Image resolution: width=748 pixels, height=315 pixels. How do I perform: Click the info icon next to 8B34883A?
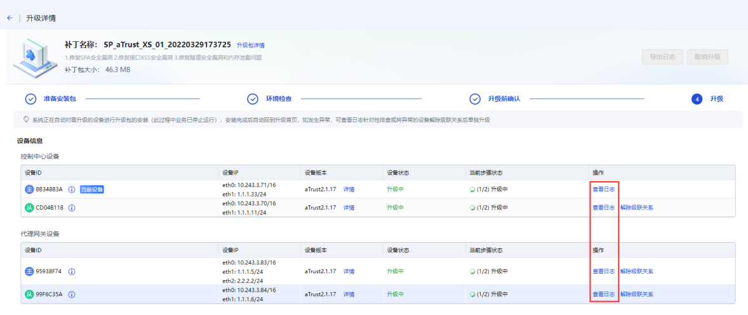click(x=72, y=190)
